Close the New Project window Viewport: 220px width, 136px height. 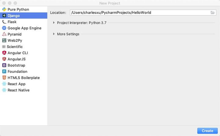(x=4, y=3)
